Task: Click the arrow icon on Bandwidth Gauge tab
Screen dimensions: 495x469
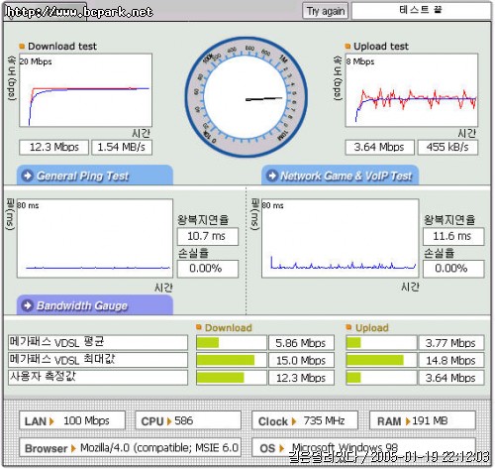Action: click(x=28, y=305)
